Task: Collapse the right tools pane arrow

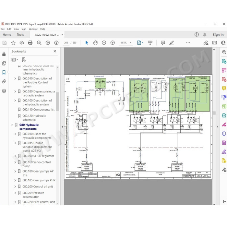Action: [218, 127]
